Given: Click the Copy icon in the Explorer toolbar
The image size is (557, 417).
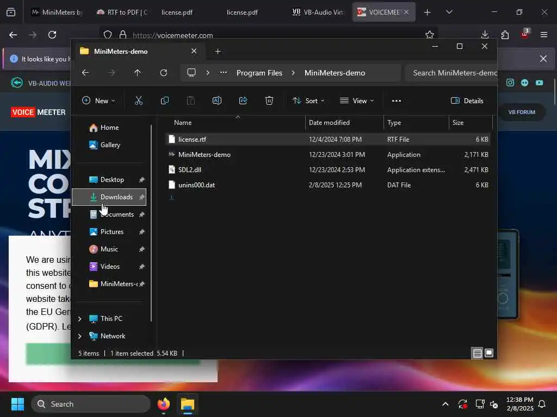Looking at the screenshot, I should (164, 100).
